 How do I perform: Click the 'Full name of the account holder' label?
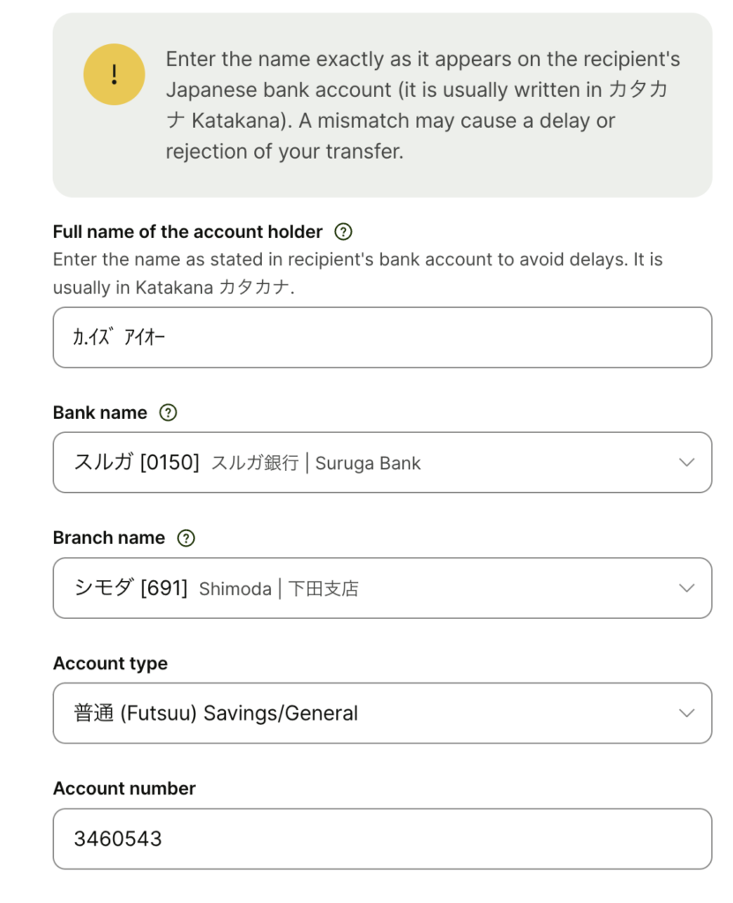(188, 232)
